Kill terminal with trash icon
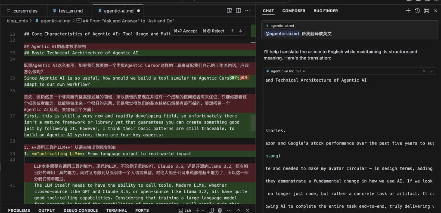Viewport: 441px width, 213px height. (220, 210)
